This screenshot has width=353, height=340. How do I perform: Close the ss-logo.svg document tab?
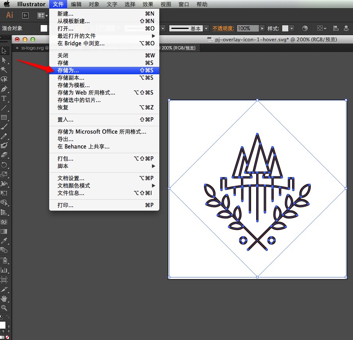tap(17, 48)
